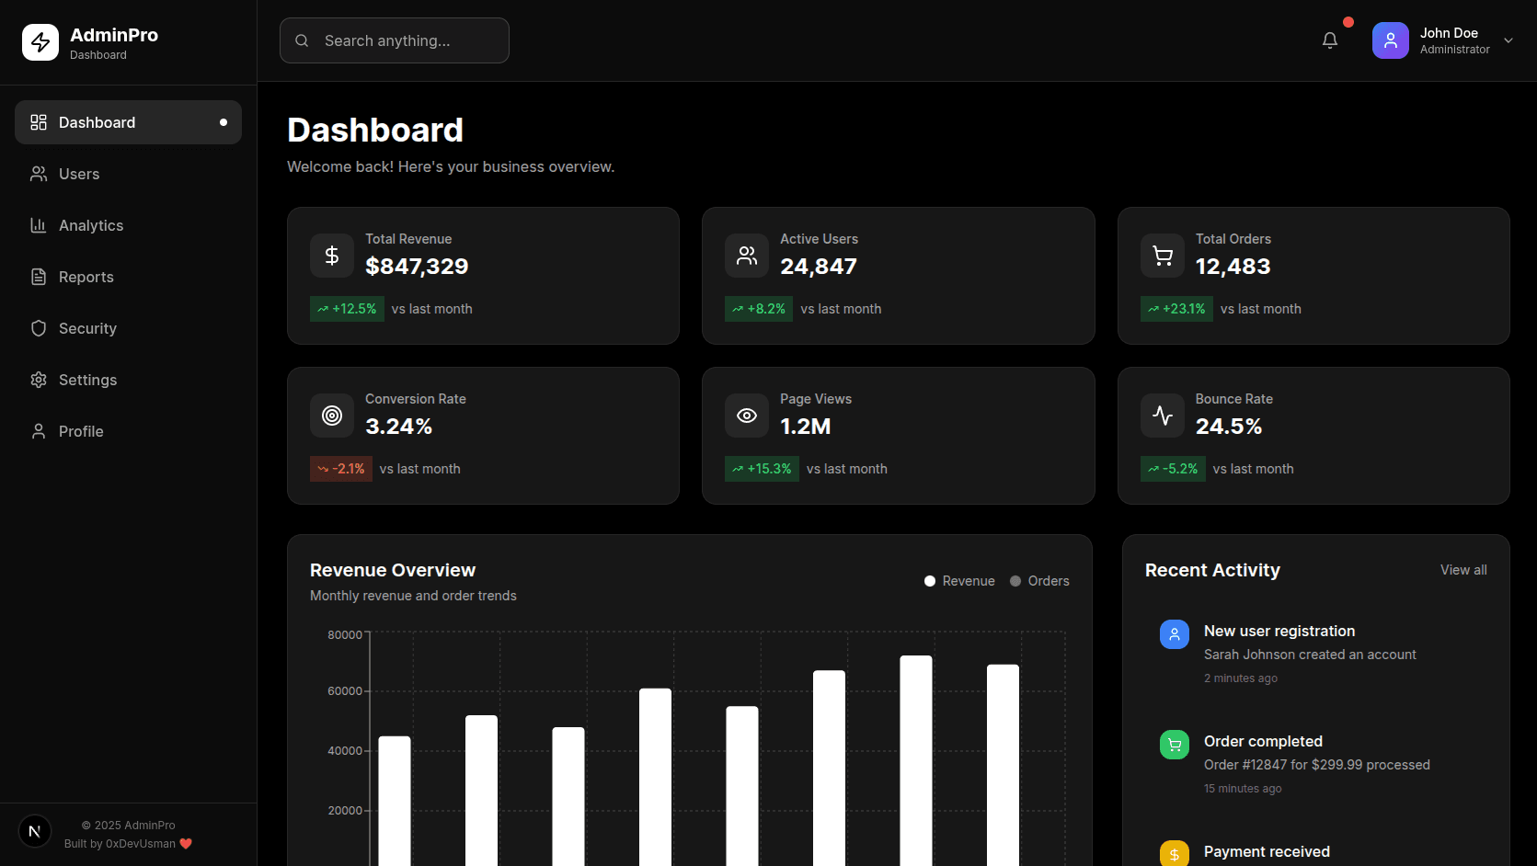The height and width of the screenshot is (866, 1537).
Task: Toggle the Revenue series in chart legend
Action: tap(959, 581)
